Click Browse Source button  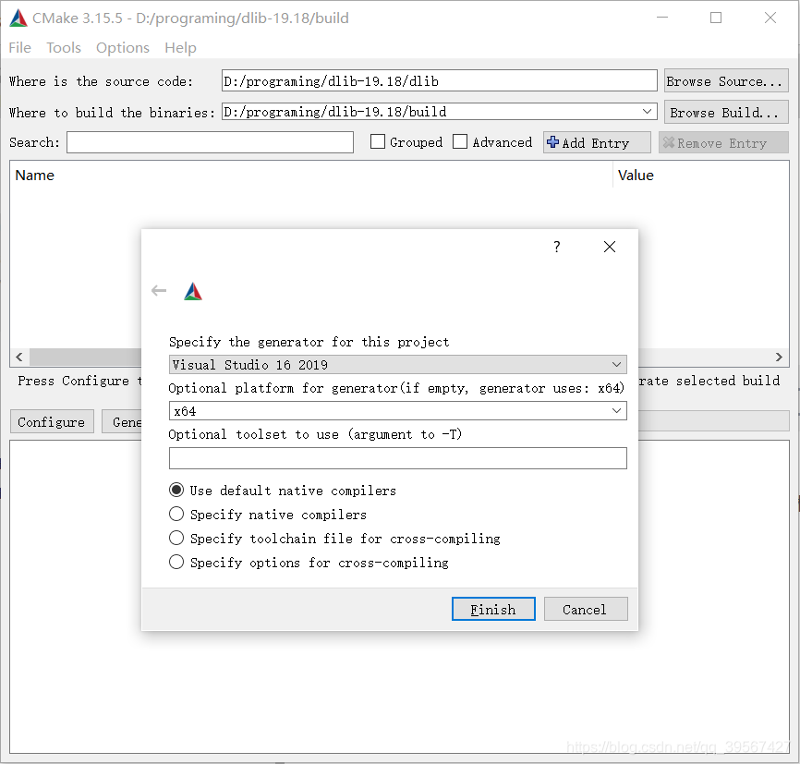(x=726, y=81)
